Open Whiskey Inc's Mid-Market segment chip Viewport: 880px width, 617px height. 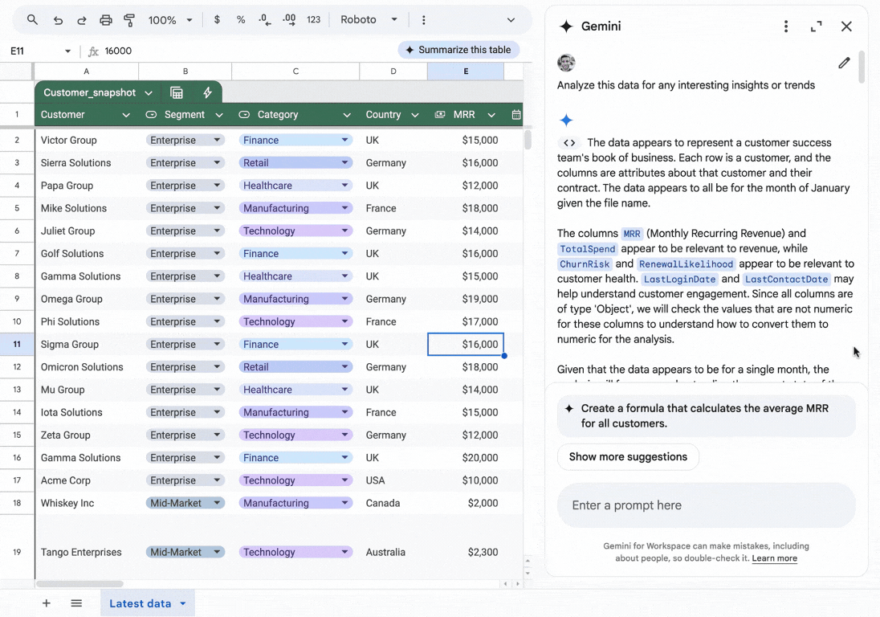click(x=185, y=503)
